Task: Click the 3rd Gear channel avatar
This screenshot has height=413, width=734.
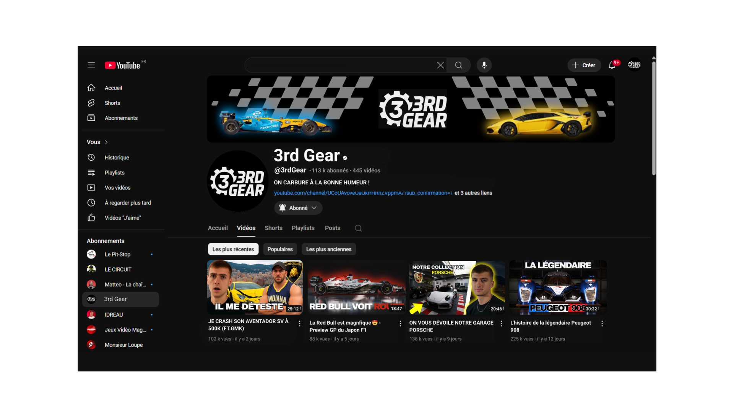Action: (238, 181)
